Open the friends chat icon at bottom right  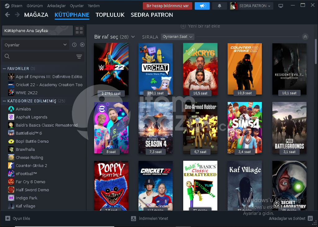point(310,218)
